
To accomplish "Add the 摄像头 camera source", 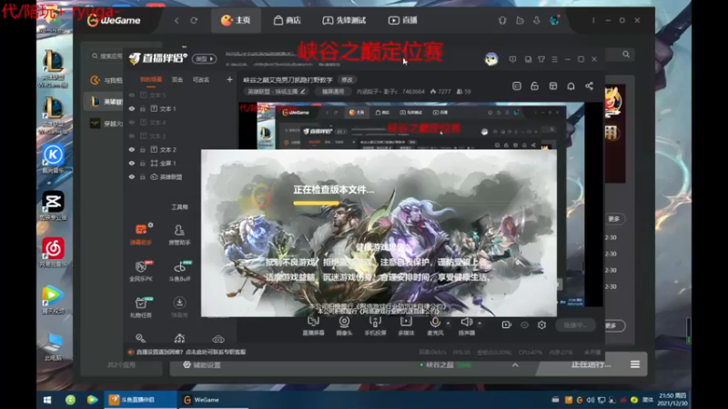I will tap(344, 325).
